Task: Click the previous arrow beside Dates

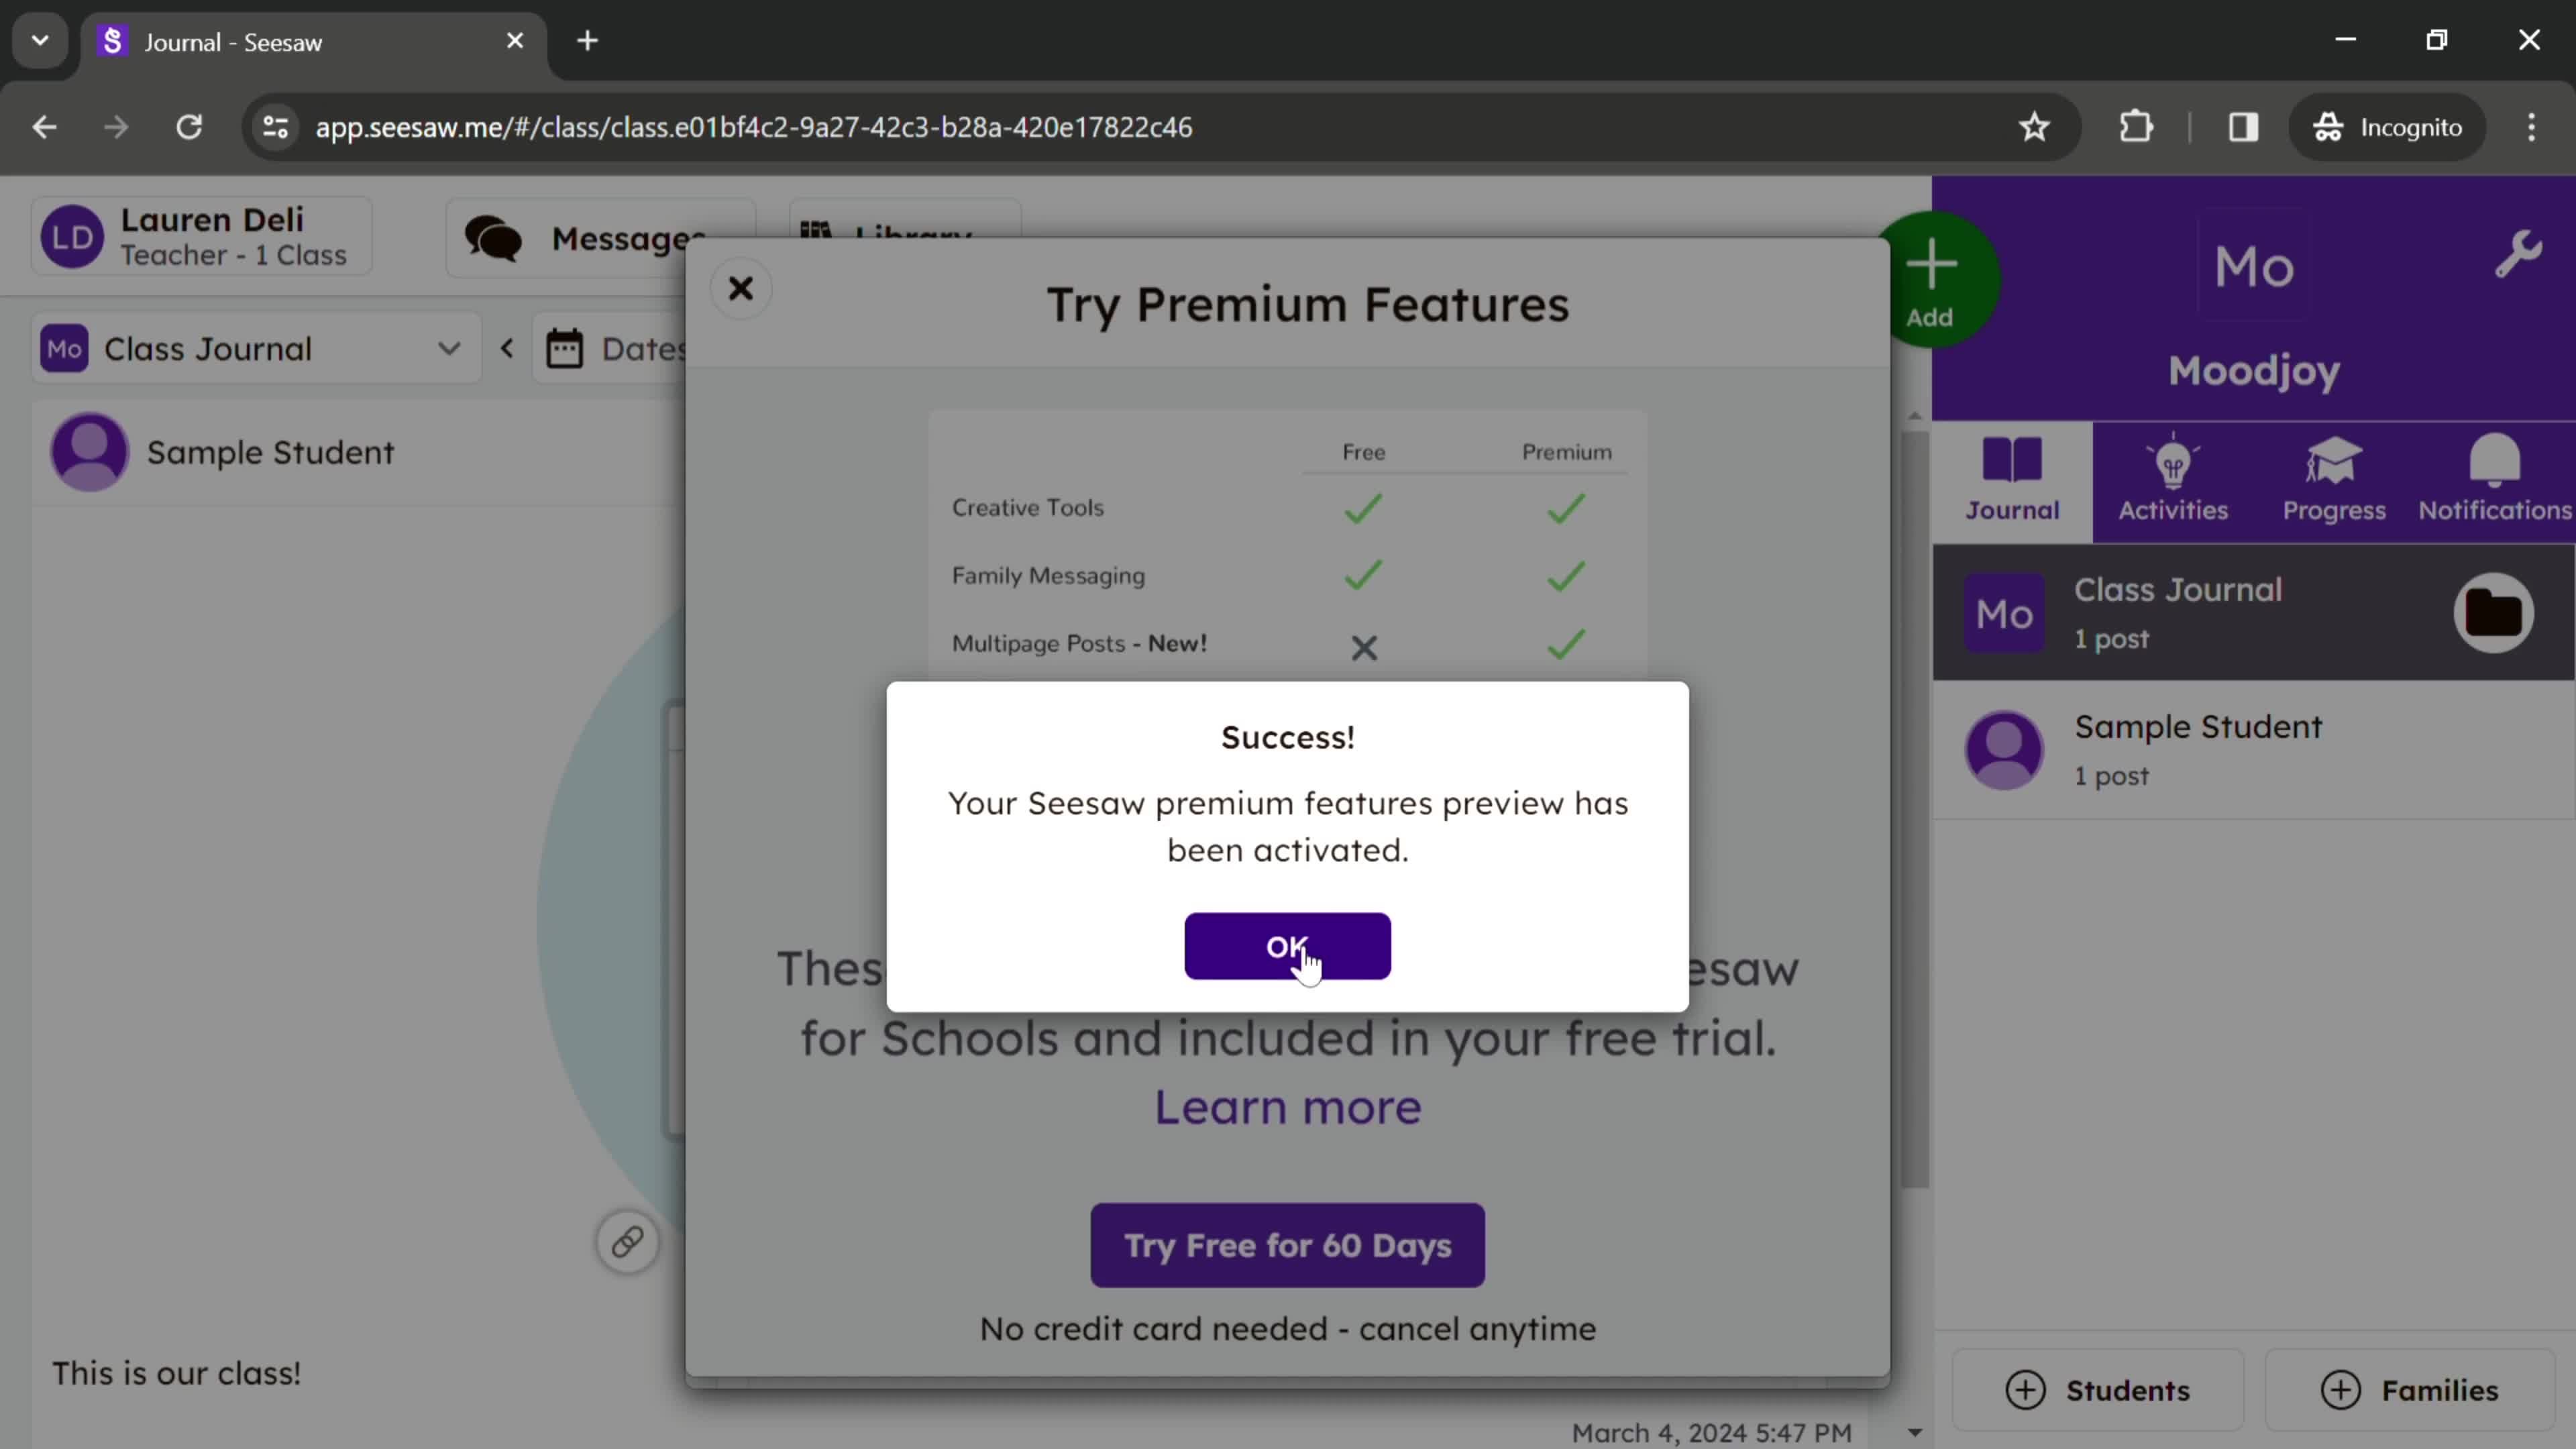Action: pos(507,348)
